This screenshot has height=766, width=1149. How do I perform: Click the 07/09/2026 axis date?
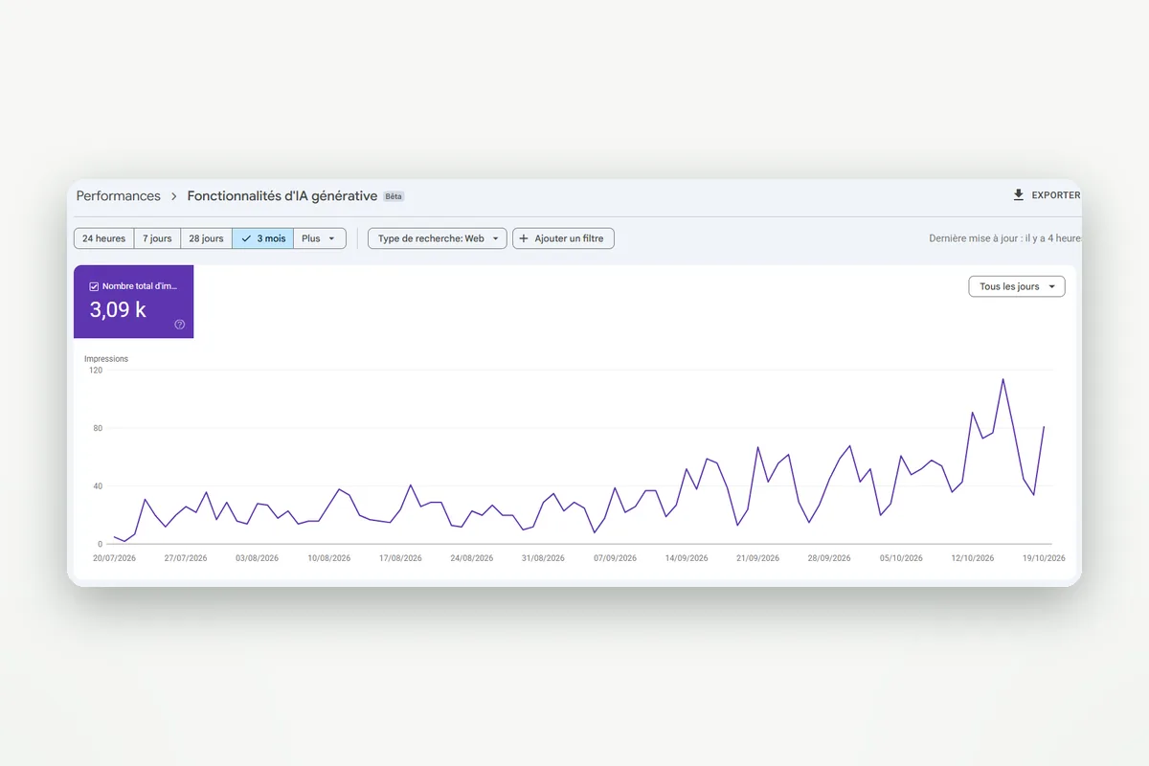click(x=615, y=558)
